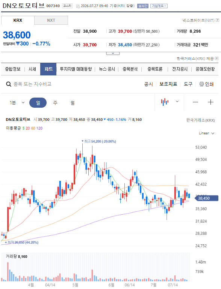Expand the quote details chevron

tap(113, 53)
